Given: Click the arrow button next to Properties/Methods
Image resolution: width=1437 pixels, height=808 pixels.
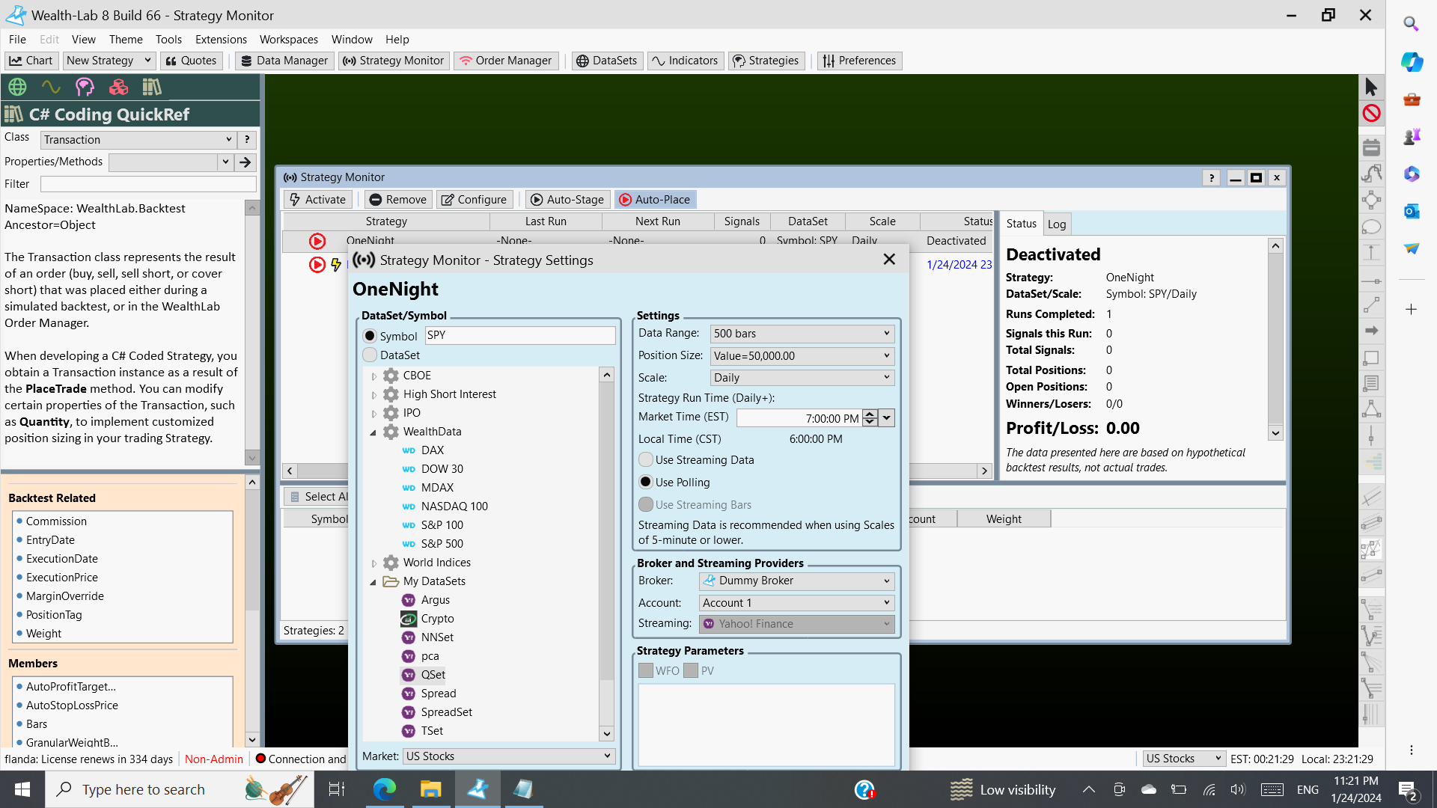Looking at the screenshot, I should pos(245,162).
